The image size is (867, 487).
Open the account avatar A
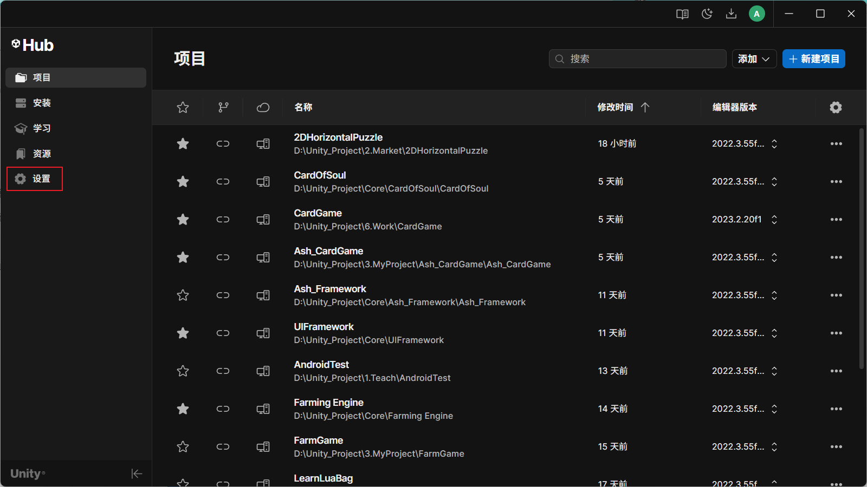(x=757, y=14)
